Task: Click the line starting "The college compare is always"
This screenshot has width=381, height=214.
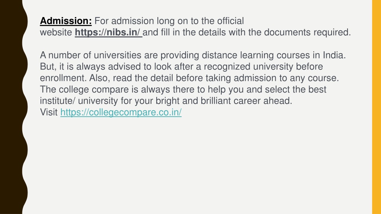Action: click(183, 89)
